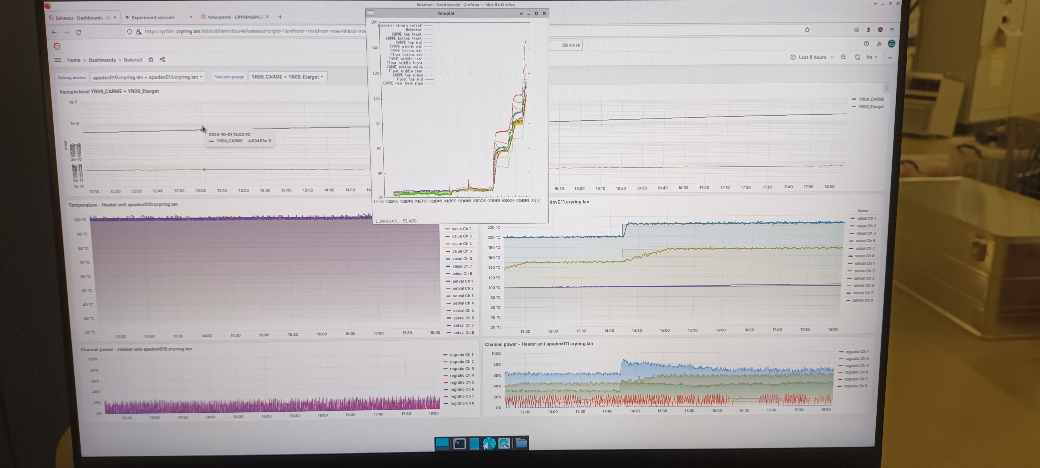1040x468 pixels.
Task: Switch to the 'Experiment vacuum' browser tab
Action: (x=153, y=17)
